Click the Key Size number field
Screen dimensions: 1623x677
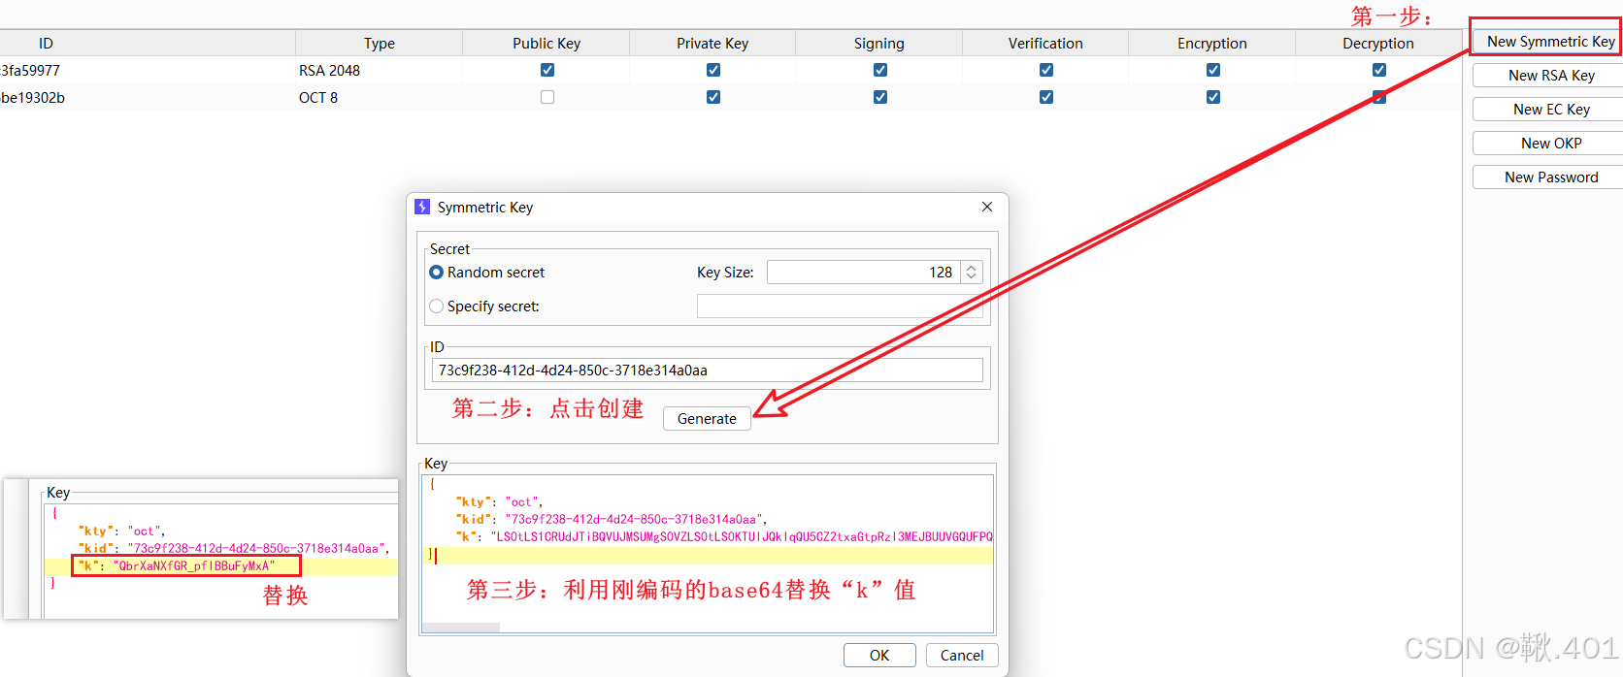coord(863,273)
